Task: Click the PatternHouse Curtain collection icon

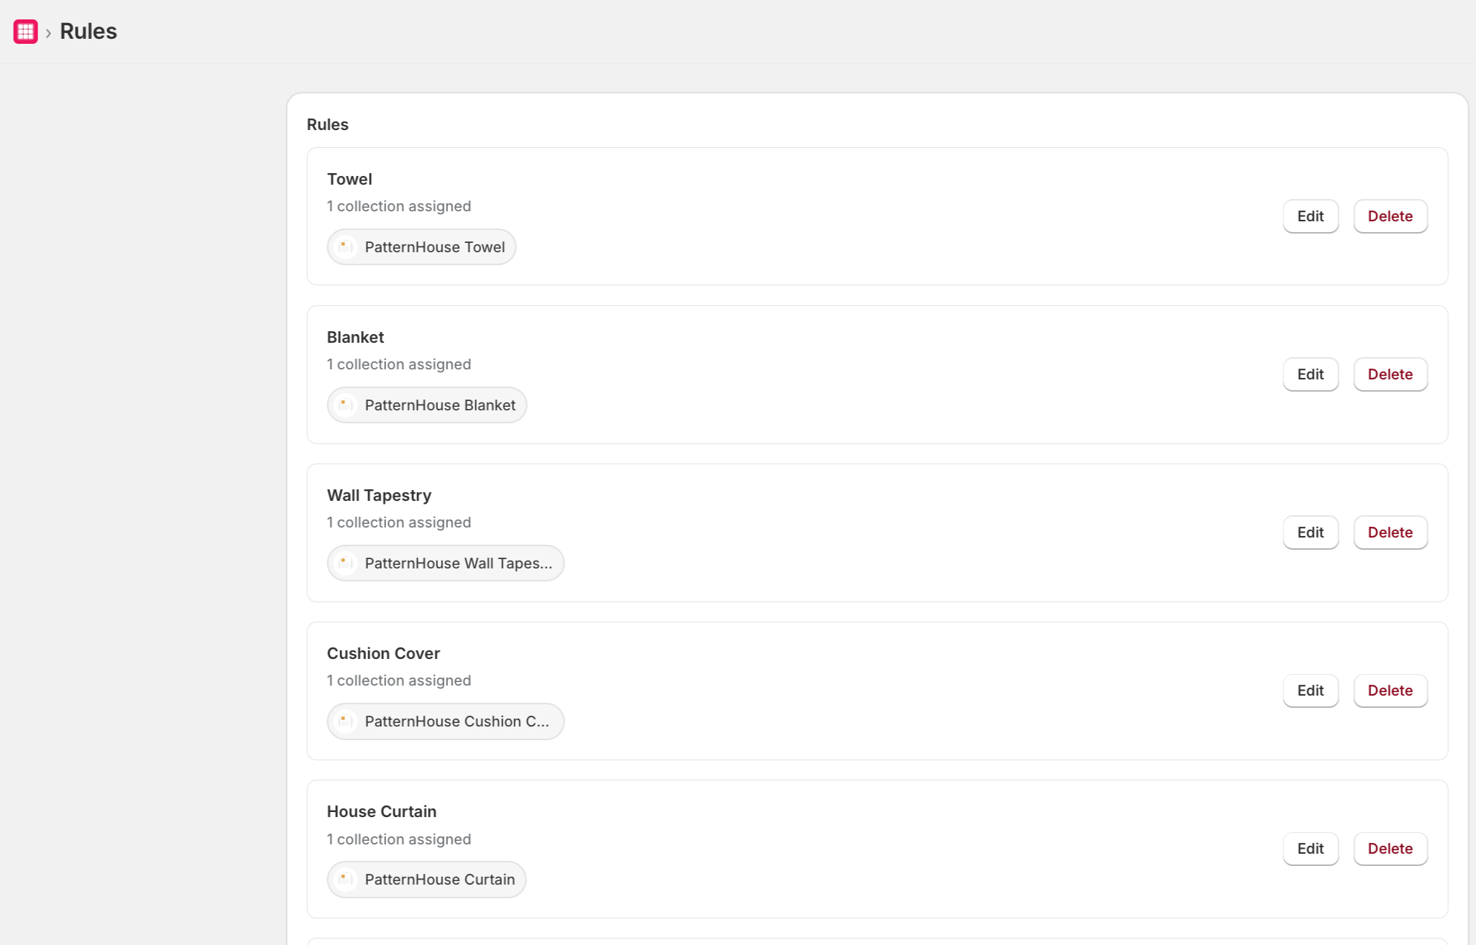Action: pos(346,880)
